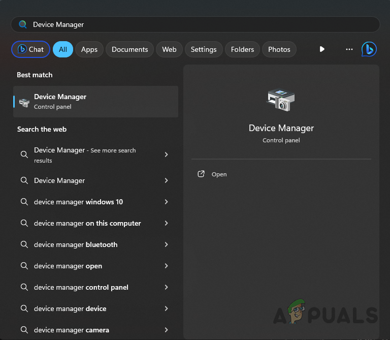Image resolution: width=390 pixels, height=340 pixels.
Task: Click 'device manager windows 10' suggestion text
Action: tap(78, 202)
